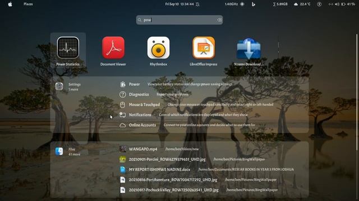
Task: Open Mouse & Touchpad settings result
Action: [196, 104]
